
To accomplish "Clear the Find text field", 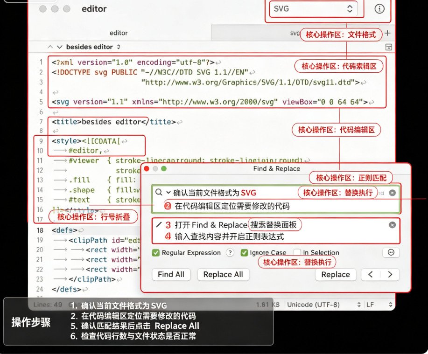I will tap(392, 193).
